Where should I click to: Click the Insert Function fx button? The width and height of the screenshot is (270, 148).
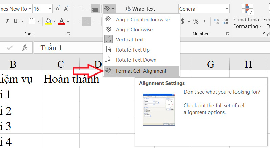pyautogui.click(x=24, y=48)
